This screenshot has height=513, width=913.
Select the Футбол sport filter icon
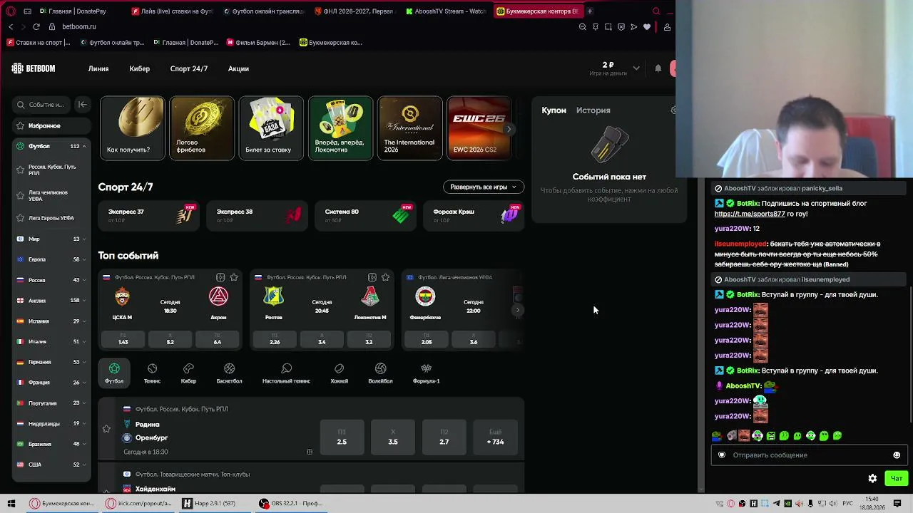click(114, 373)
